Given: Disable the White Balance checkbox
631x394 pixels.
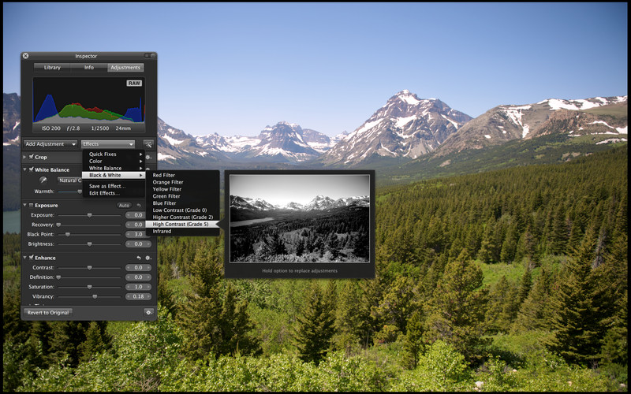Looking at the screenshot, I should coord(31,169).
